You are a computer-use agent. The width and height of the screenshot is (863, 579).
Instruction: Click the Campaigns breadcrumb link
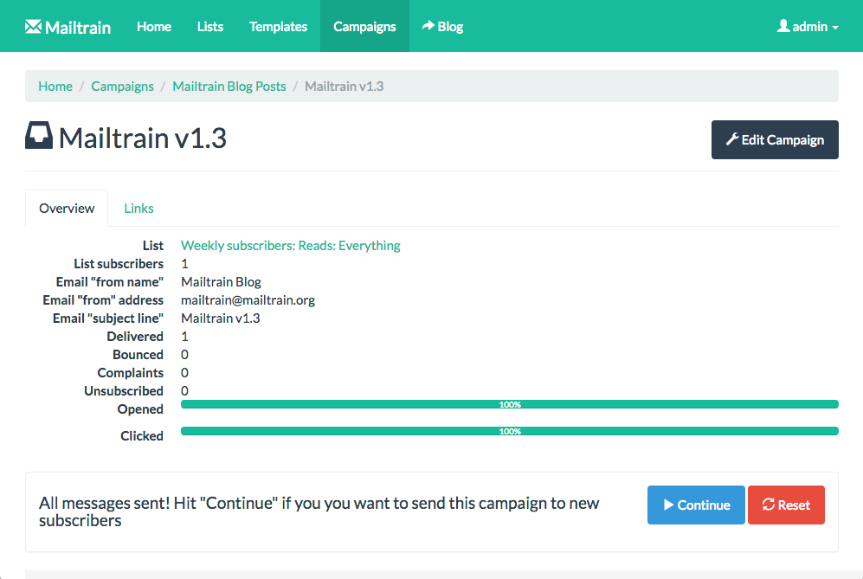(x=122, y=86)
